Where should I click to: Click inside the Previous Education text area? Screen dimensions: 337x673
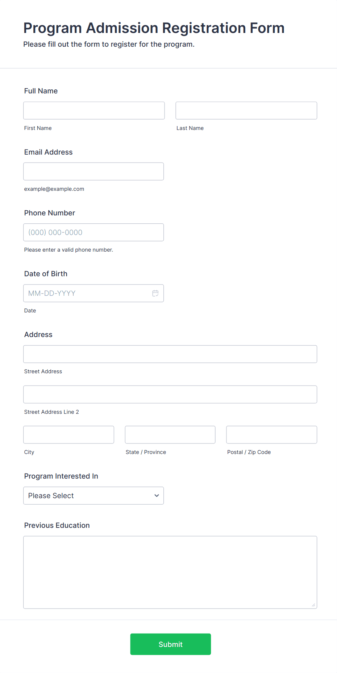pos(170,572)
